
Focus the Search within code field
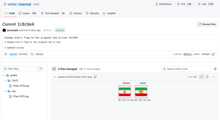click(188, 69)
